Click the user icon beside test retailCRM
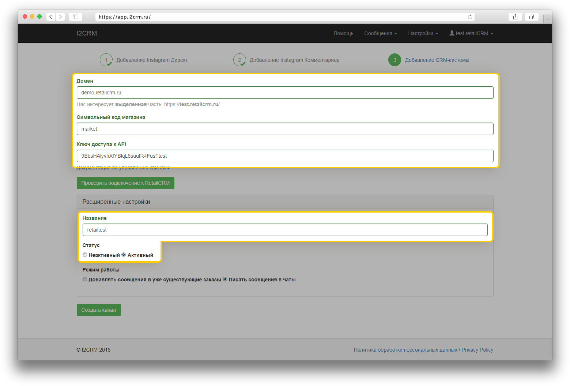Viewport: 570px width, 386px height. [x=452, y=33]
